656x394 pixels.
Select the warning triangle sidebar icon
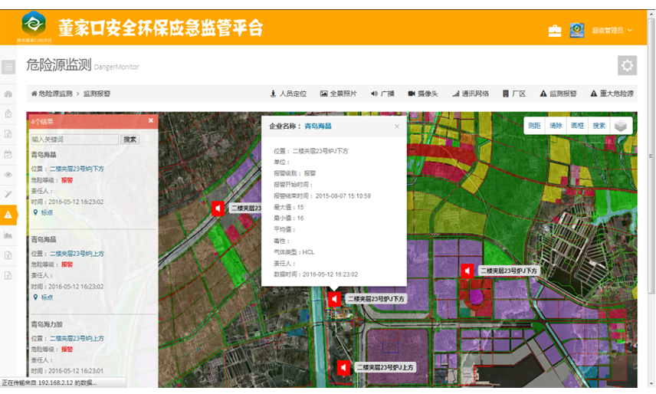pos(8,215)
